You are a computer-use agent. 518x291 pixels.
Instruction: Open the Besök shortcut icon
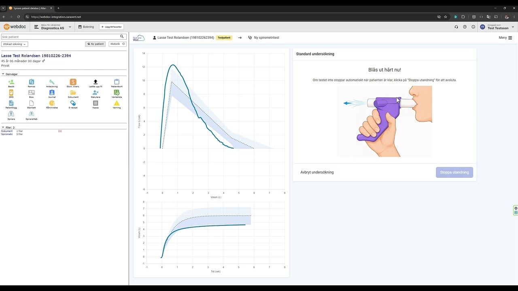point(11,82)
